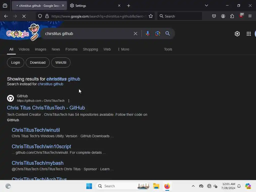Go back to previous page
Screen dimensions: 256x192
[x=6, y=16]
